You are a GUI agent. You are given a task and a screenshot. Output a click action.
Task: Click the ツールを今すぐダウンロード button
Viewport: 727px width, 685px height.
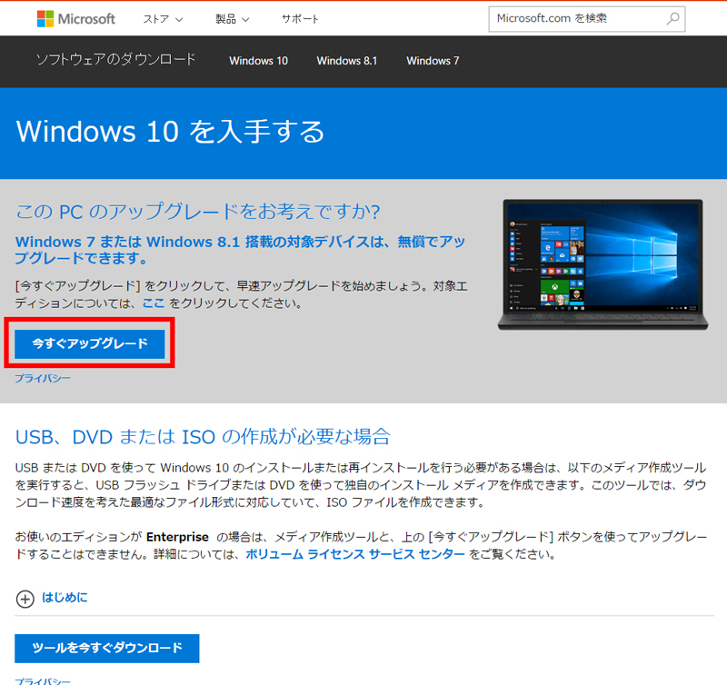pyautogui.click(x=107, y=648)
